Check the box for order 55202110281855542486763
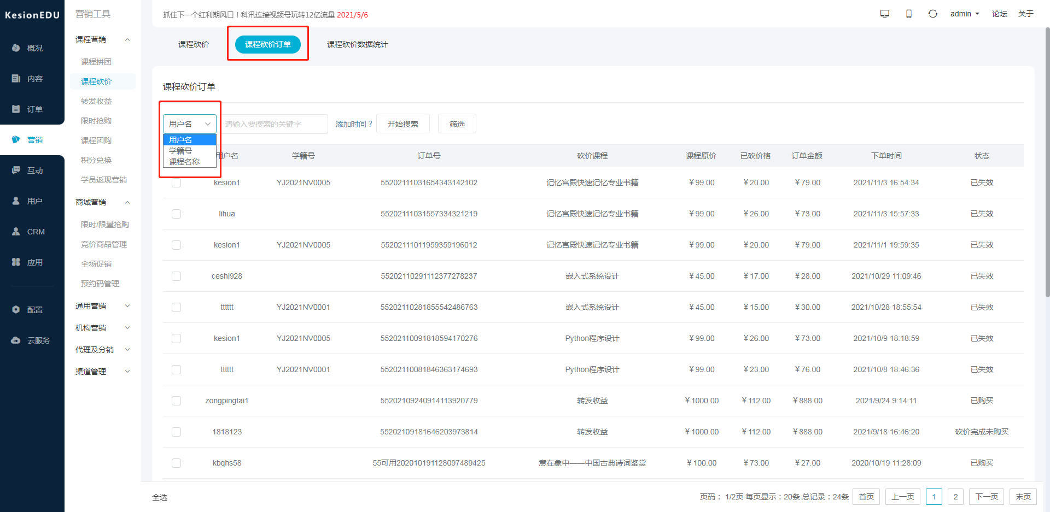Image resolution: width=1050 pixels, height=512 pixels. coord(176,307)
